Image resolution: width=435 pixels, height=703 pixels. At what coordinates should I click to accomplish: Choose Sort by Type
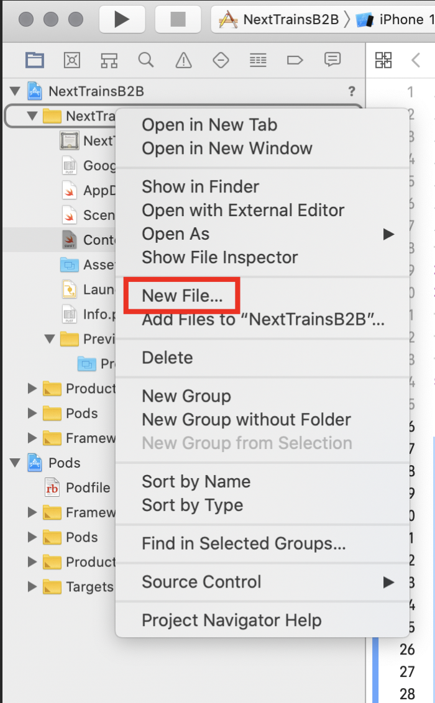(193, 506)
